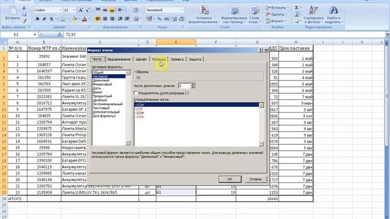This screenshot has width=390, height=219.
Task: Click the Format Painter brush icon
Action: 24,21
